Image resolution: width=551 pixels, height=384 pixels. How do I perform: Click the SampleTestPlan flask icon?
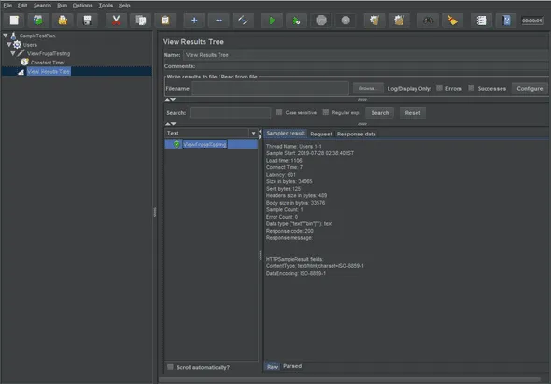13,36
